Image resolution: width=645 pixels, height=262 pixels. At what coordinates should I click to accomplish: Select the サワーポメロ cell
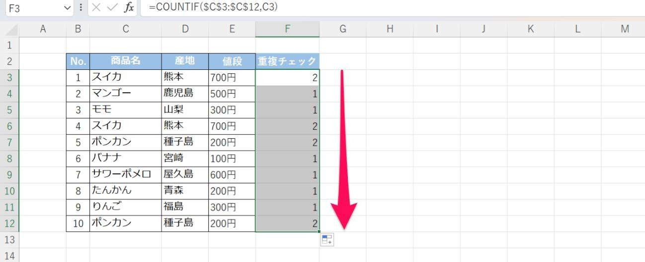[x=126, y=175]
